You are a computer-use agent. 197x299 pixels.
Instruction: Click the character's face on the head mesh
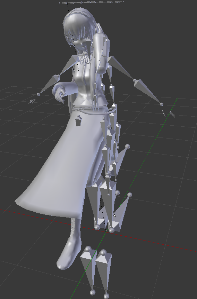[81, 44]
